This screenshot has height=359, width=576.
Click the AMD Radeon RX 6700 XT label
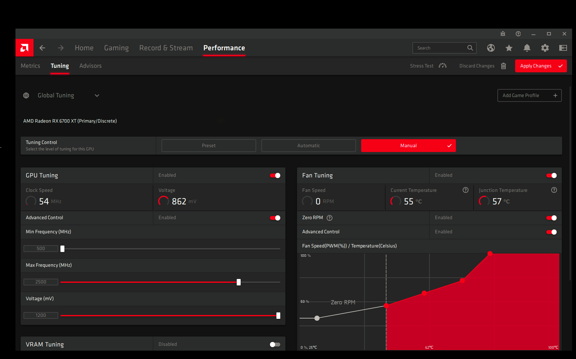[x=70, y=121]
